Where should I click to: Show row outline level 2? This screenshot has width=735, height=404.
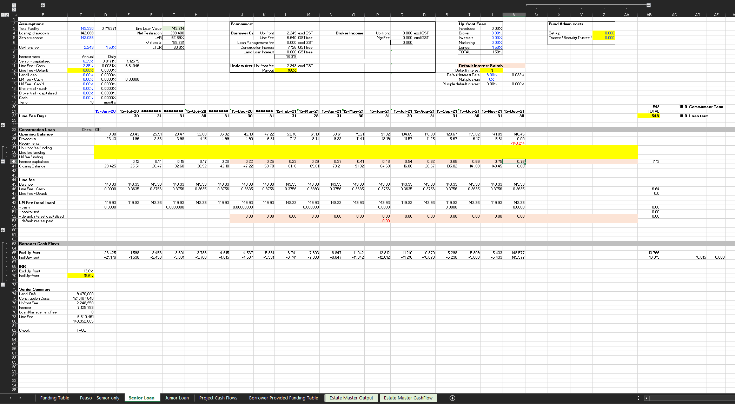(7, 15)
